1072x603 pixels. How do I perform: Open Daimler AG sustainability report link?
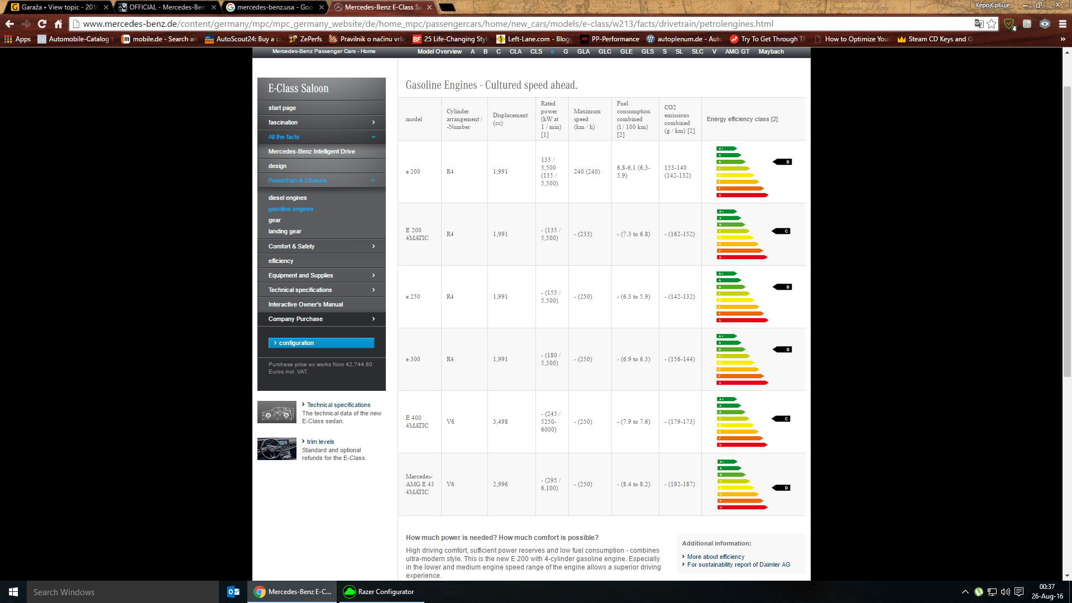pos(739,564)
